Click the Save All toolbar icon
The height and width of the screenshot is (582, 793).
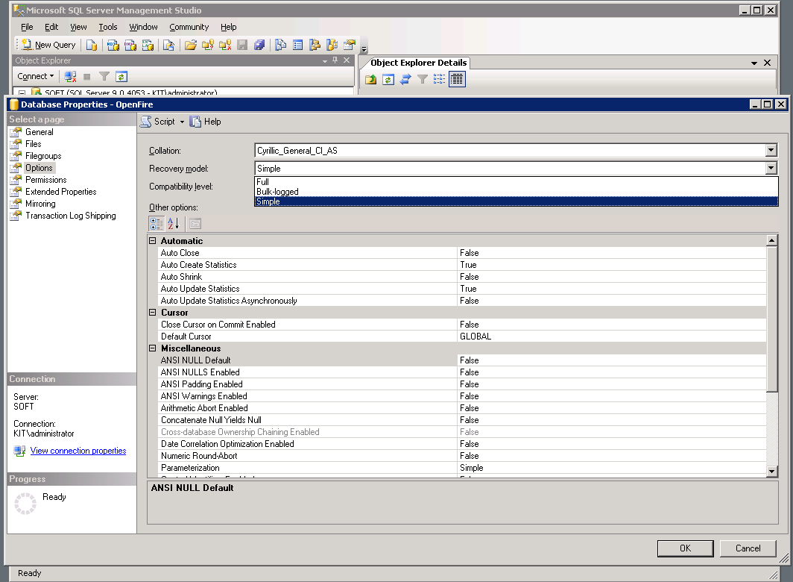click(x=259, y=45)
